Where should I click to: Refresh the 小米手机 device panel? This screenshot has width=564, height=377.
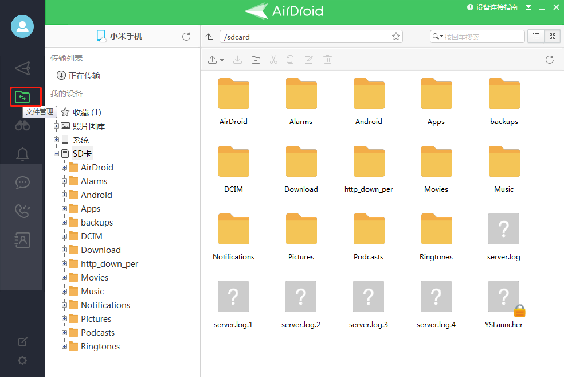pyautogui.click(x=186, y=36)
